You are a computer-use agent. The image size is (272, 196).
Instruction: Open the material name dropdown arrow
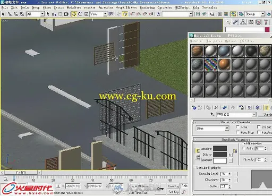pos(254,114)
